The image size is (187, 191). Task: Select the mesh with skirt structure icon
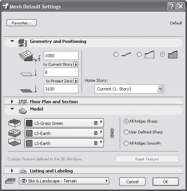150,55
